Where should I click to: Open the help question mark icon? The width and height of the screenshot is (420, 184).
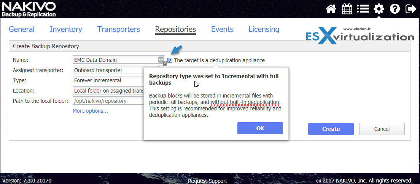(x=395, y=9)
